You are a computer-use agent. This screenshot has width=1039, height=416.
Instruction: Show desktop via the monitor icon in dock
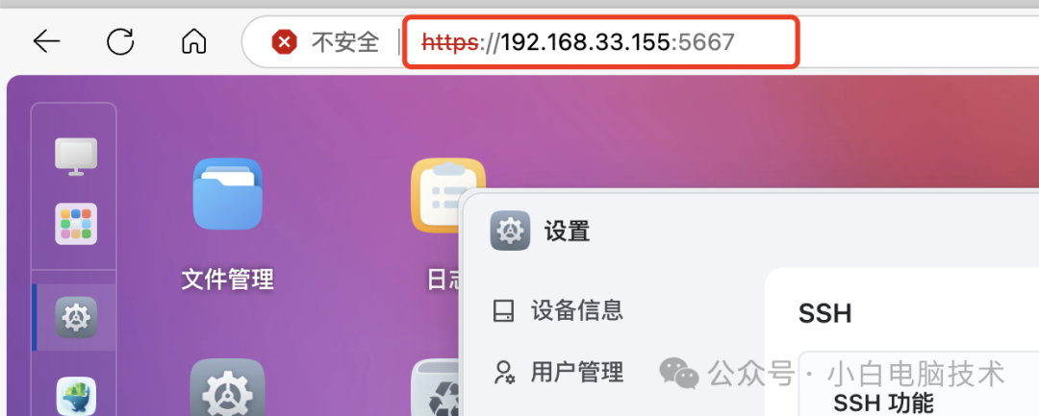[x=76, y=156]
